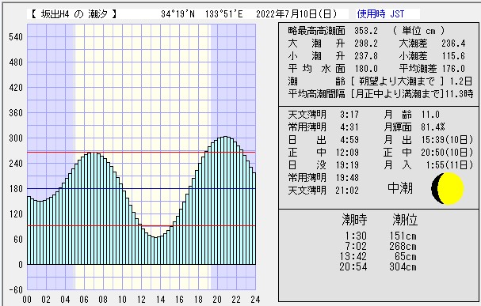481x306 pixels.
Task: Click the 20:54 tide time entry
Action: pyautogui.click(x=353, y=266)
